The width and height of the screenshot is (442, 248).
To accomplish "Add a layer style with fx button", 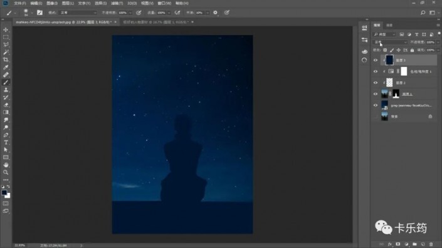I will pyautogui.click(x=389, y=244).
